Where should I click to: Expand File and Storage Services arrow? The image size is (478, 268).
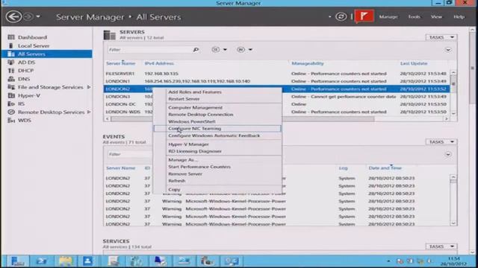point(89,87)
